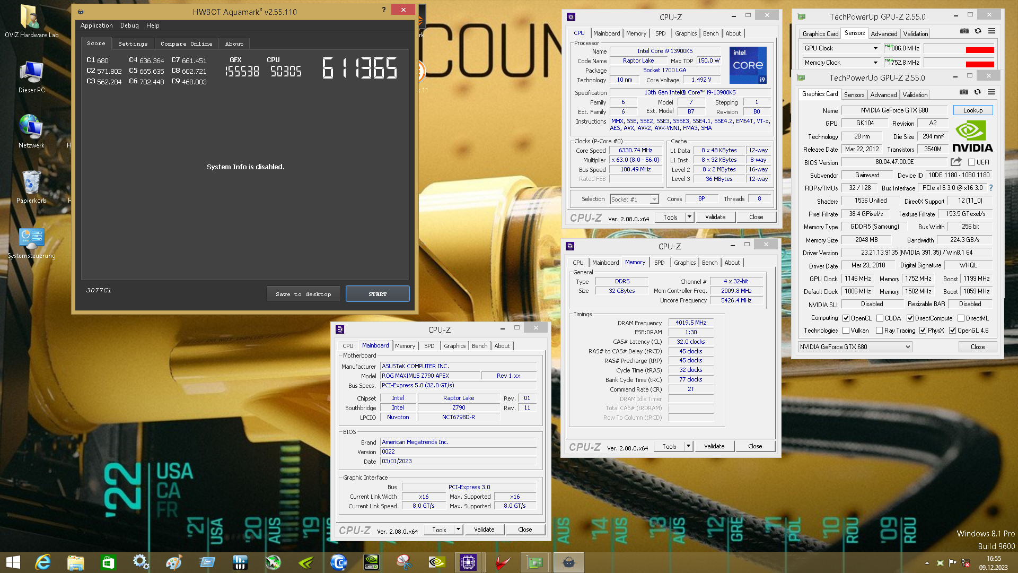This screenshot has height=573, width=1018.
Task: Click Close in CPU-Z Mainboard window
Action: coord(525,529)
